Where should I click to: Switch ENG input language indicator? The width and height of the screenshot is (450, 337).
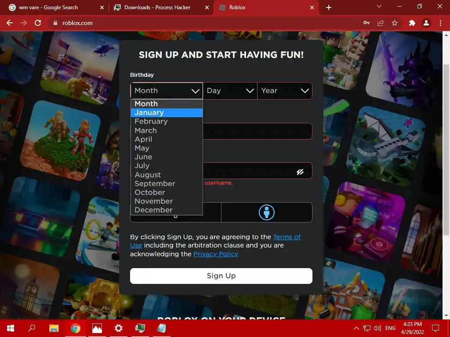(390, 328)
